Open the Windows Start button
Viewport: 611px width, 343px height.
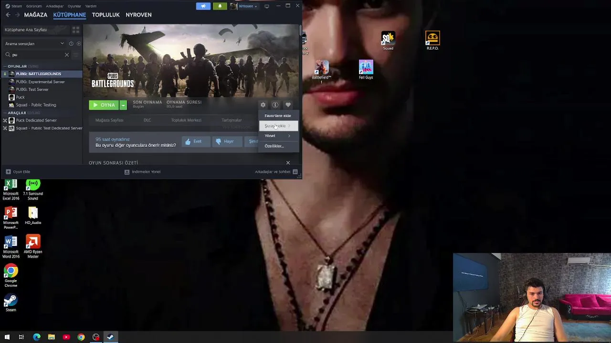click(x=7, y=337)
